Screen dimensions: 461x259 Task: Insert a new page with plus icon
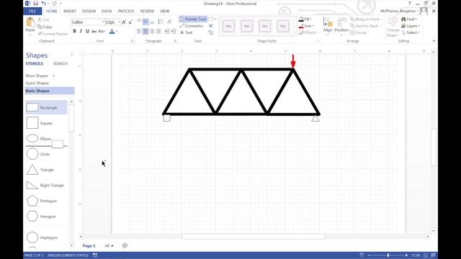point(125,245)
